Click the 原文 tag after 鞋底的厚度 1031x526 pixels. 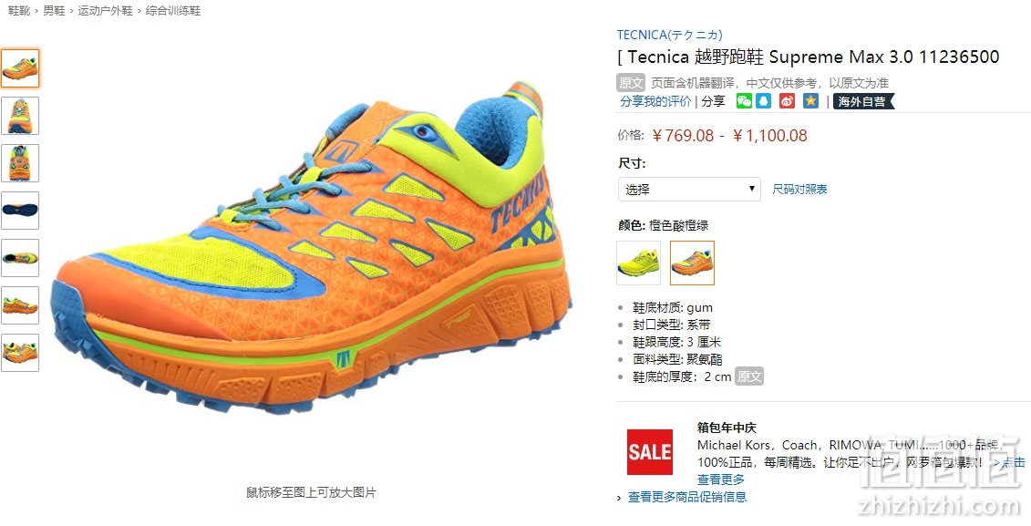click(749, 376)
